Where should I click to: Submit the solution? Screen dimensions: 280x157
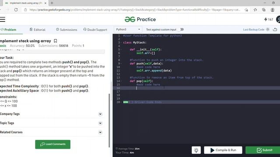262,150
